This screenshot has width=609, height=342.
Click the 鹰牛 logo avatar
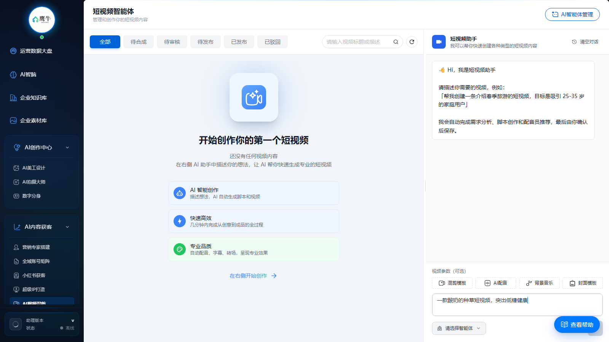42,19
